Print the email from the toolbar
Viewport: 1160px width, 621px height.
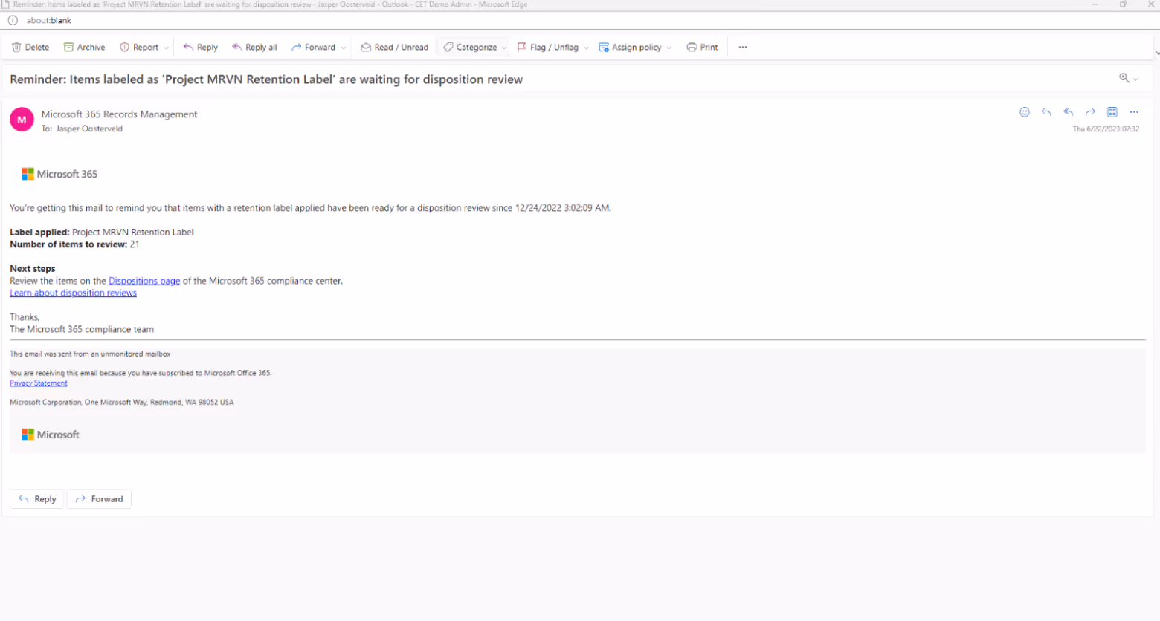click(x=703, y=47)
